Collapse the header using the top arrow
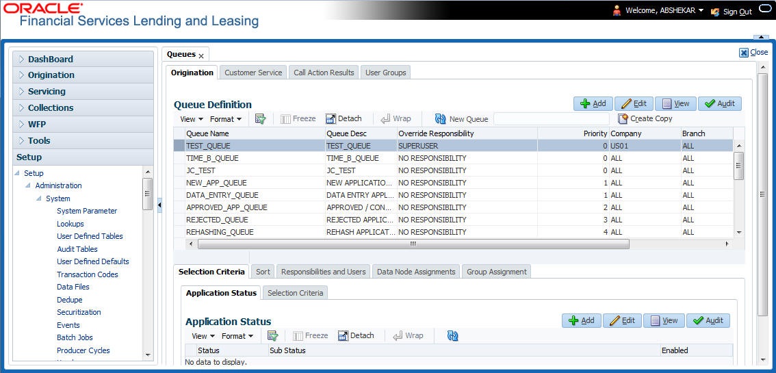Image resolution: width=776 pixels, height=373 pixels. 760,37
